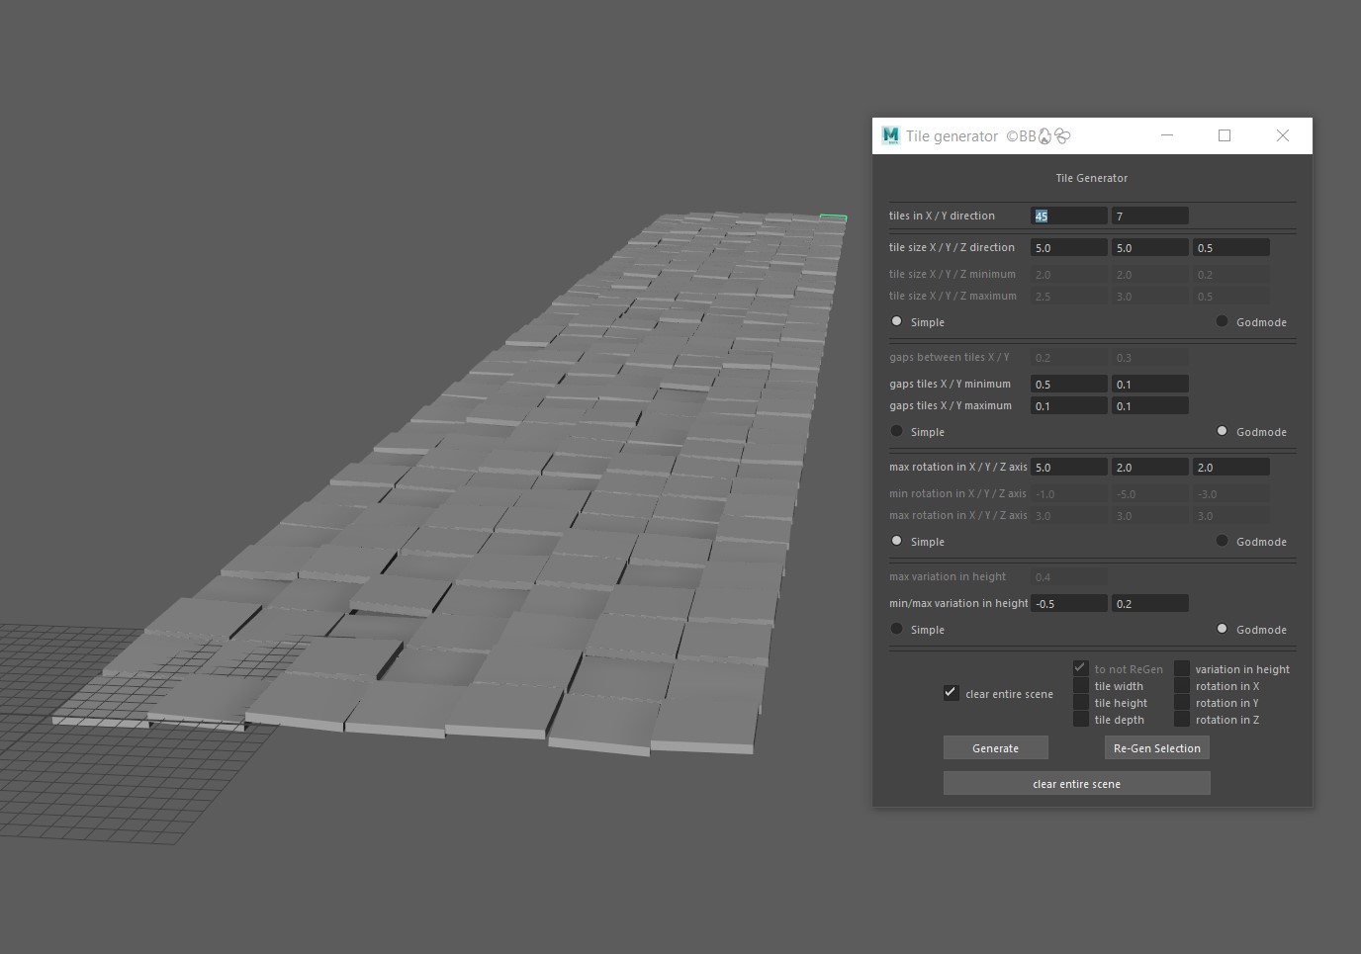Click the gaps tiles Y minimum field

pos(1150,384)
